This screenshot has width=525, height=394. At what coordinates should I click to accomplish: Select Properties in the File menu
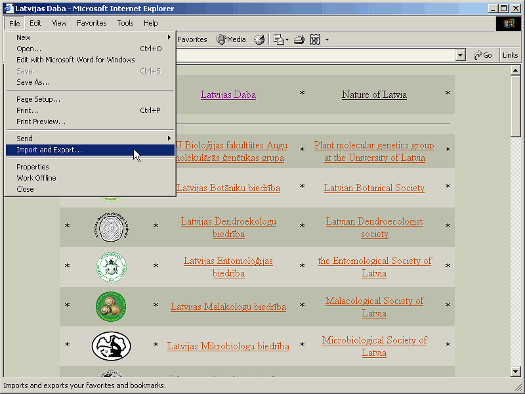point(90,167)
